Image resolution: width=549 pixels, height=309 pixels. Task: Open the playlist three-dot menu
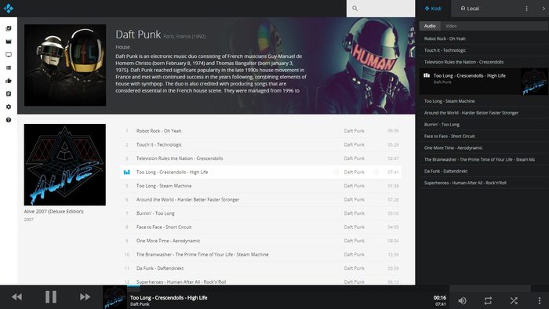click(x=526, y=9)
